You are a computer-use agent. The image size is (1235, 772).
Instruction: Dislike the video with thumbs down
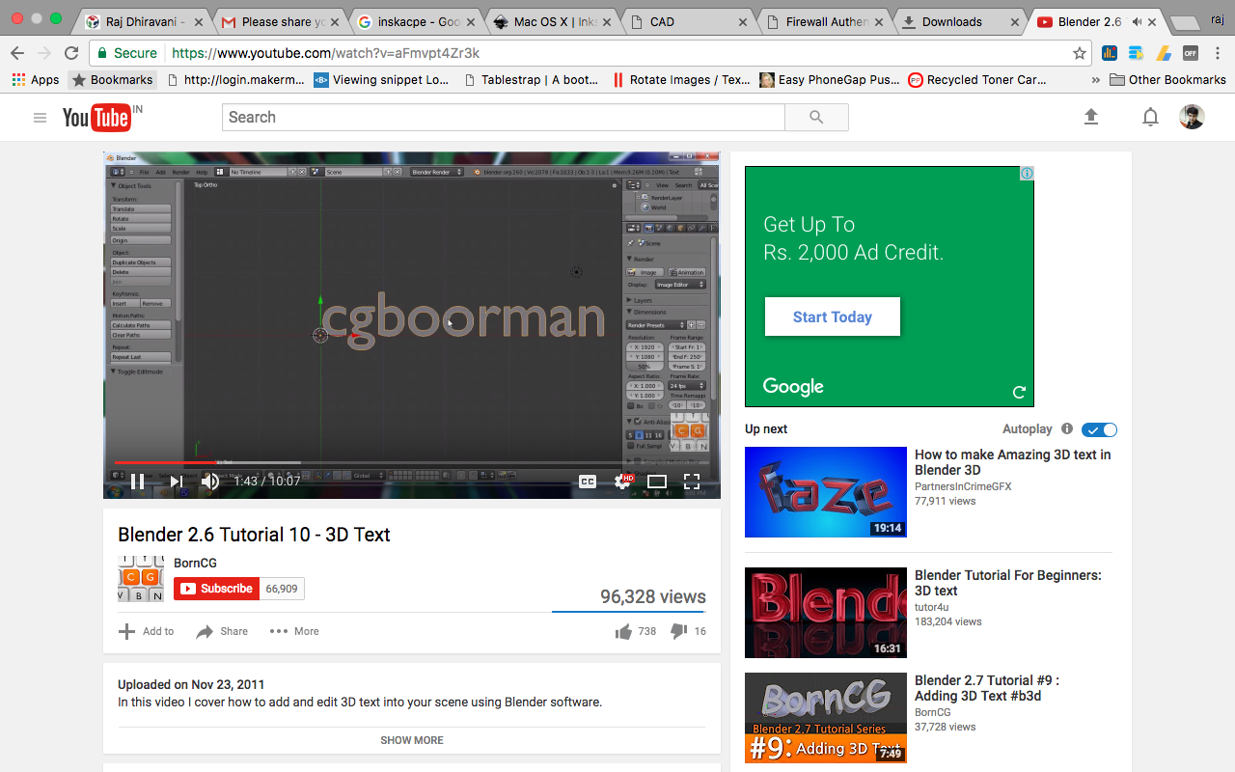[678, 631]
